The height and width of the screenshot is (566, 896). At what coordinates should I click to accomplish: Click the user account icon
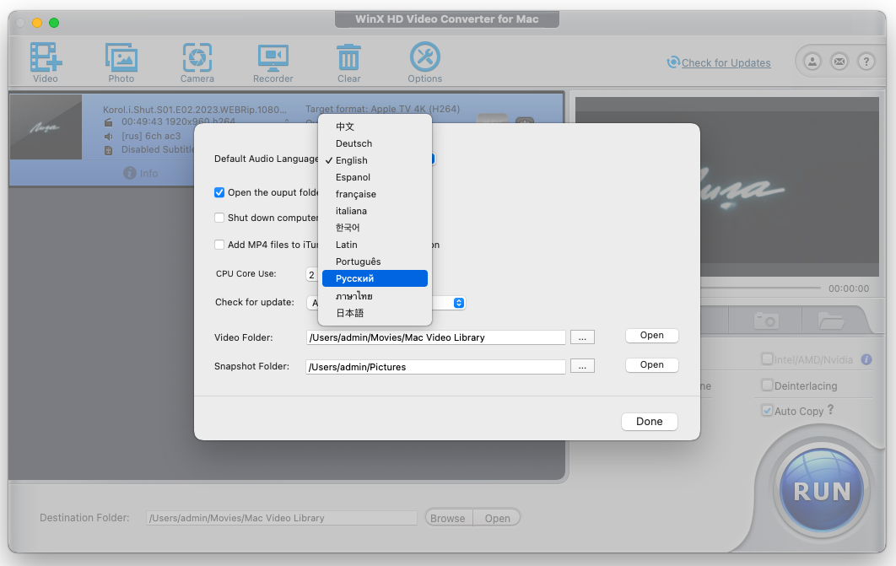pos(812,61)
